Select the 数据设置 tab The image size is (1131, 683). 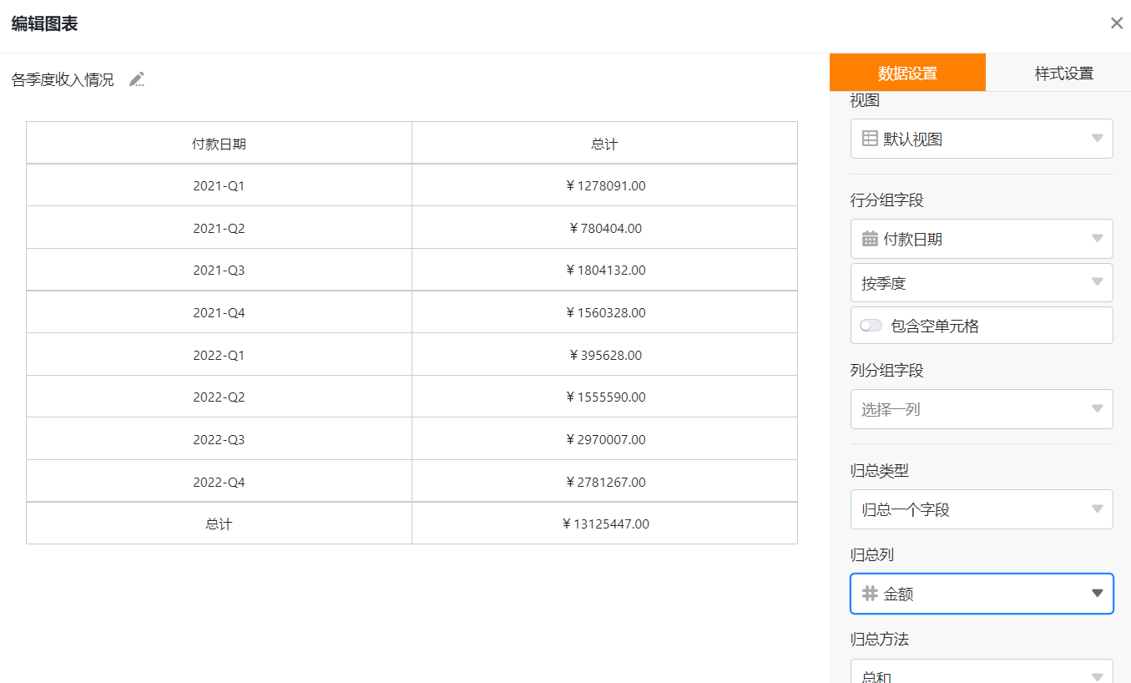(x=907, y=73)
